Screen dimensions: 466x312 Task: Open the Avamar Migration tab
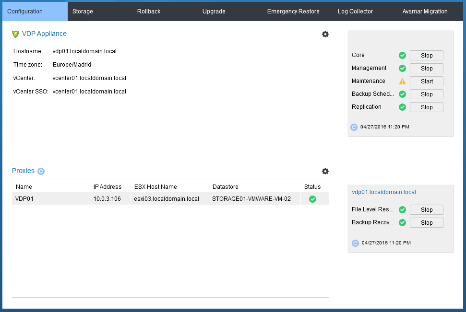pos(425,12)
